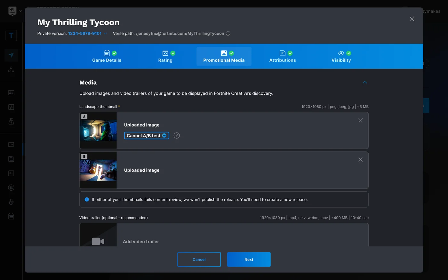Click the Epic Games logo
The image size is (448, 280).
click(x=12, y=11)
